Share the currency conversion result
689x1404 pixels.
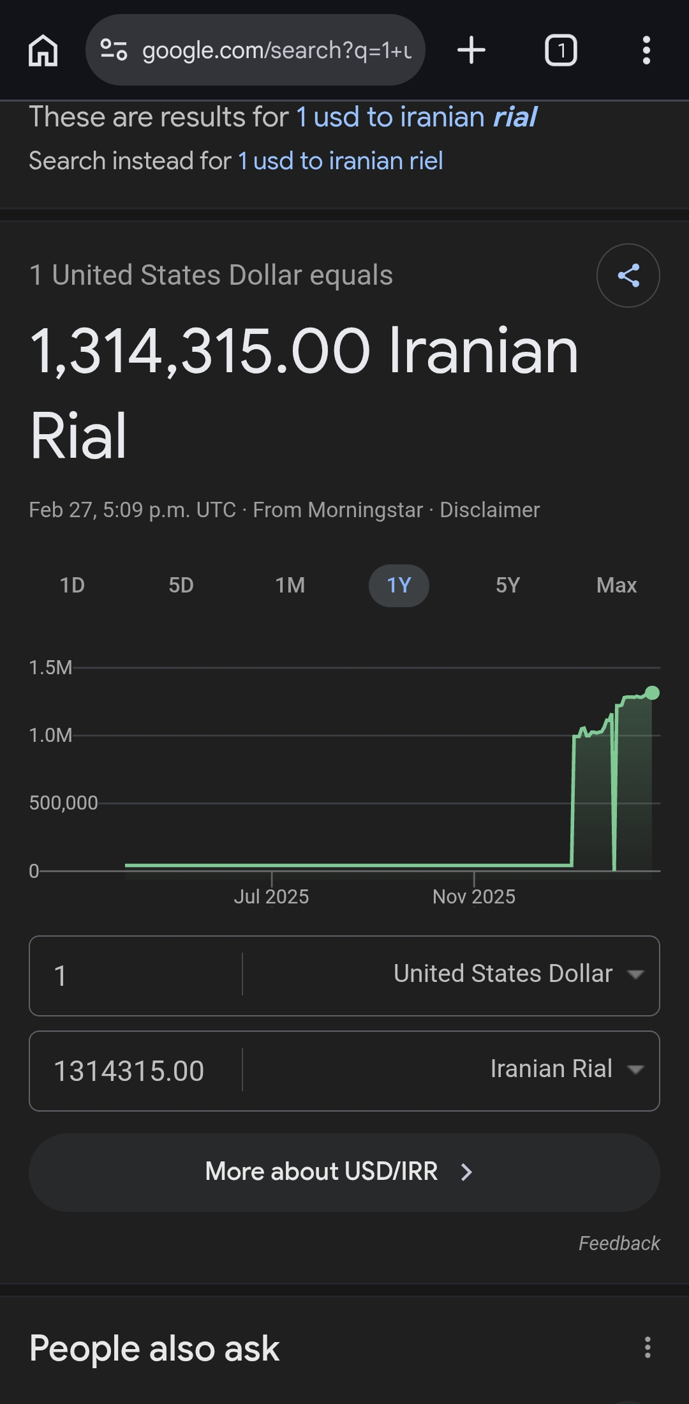(628, 276)
